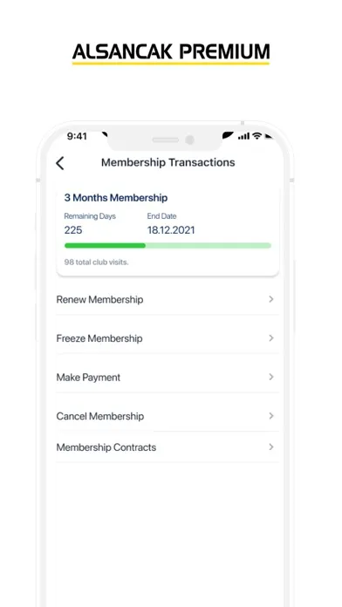
Task: Tap the back arrow icon
Action: pyautogui.click(x=59, y=163)
